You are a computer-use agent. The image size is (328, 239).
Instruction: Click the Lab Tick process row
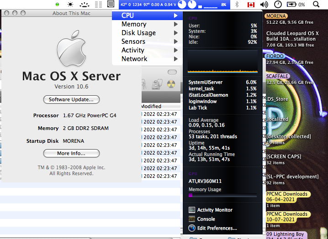click(222, 108)
